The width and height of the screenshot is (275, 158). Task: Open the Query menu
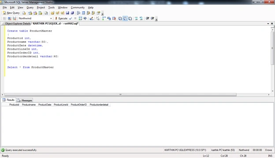tap(30, 7)
